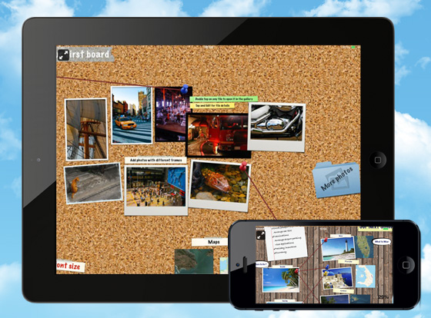Select the 'Maps' label

click(x=209, y=242)
